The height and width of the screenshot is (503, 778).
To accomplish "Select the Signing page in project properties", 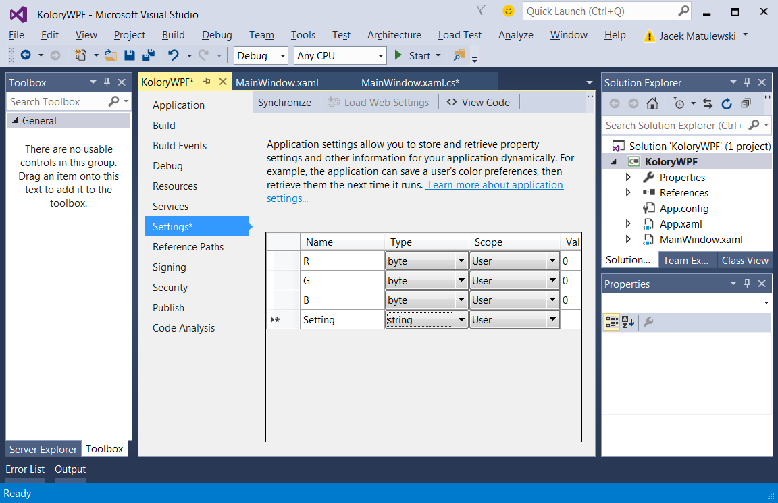I will click(x=170, y=267).
